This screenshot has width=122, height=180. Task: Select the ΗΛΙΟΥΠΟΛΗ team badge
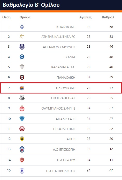[x=22, y=88]
